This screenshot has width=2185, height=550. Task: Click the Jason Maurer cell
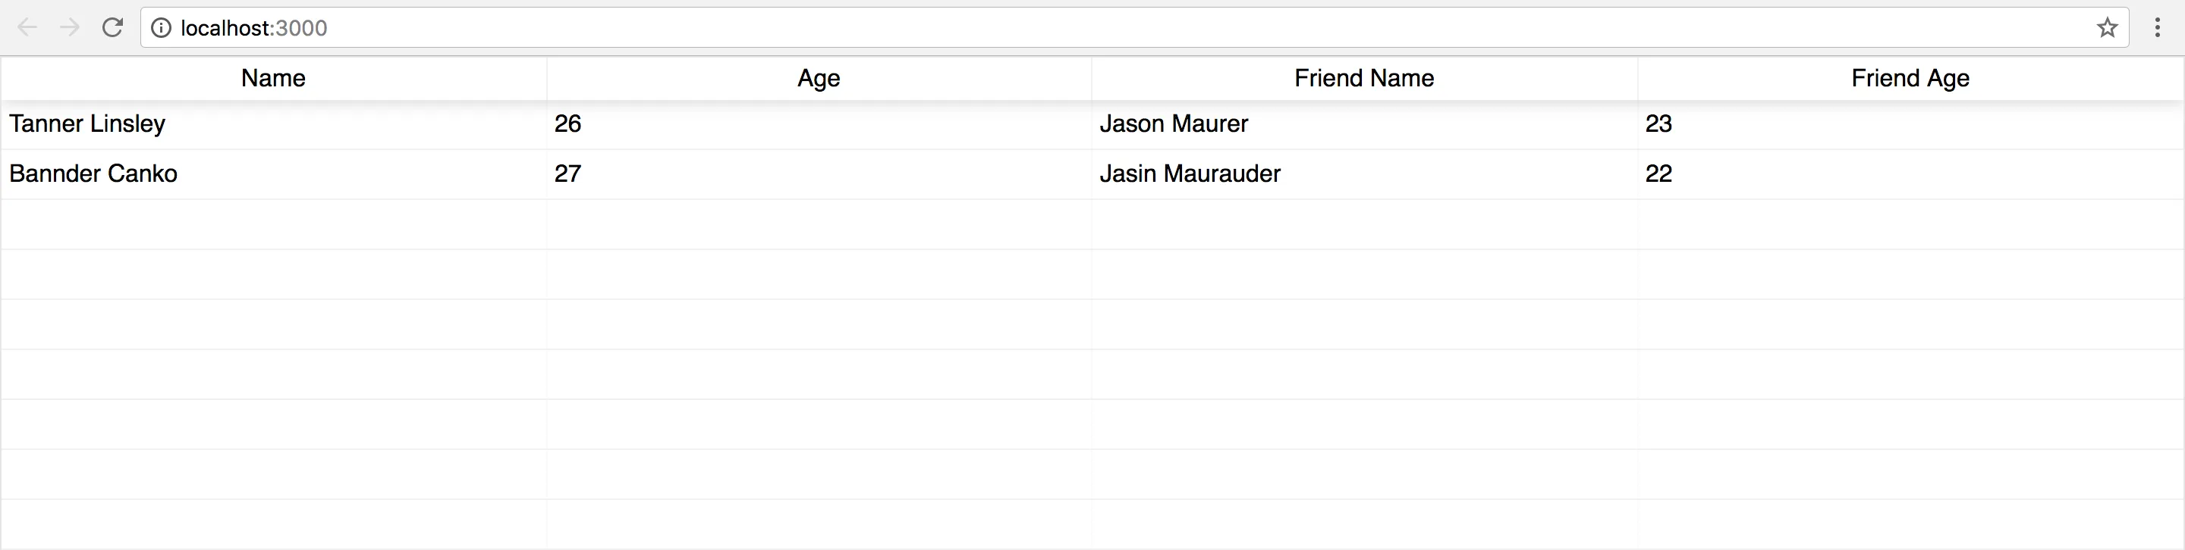pyautogui.click(x=1174, y=123)
